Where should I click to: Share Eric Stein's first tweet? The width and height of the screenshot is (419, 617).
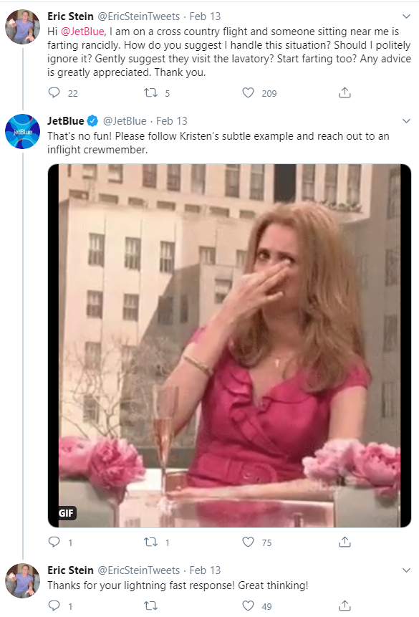tap(345, 92)
